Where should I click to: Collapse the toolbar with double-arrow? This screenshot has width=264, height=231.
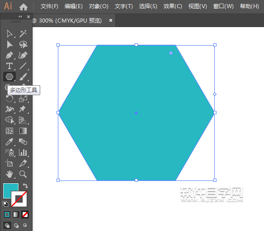click(x=20, y=16)
